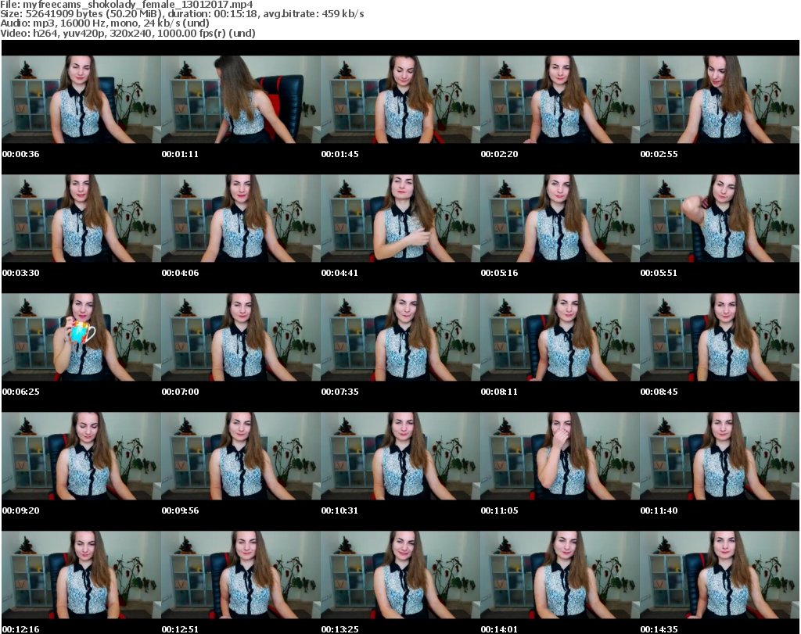The image size is (801, 634).
Task: Pick the frame at 00:08:45
Action: pyautogui.click(x=720, y=338)
